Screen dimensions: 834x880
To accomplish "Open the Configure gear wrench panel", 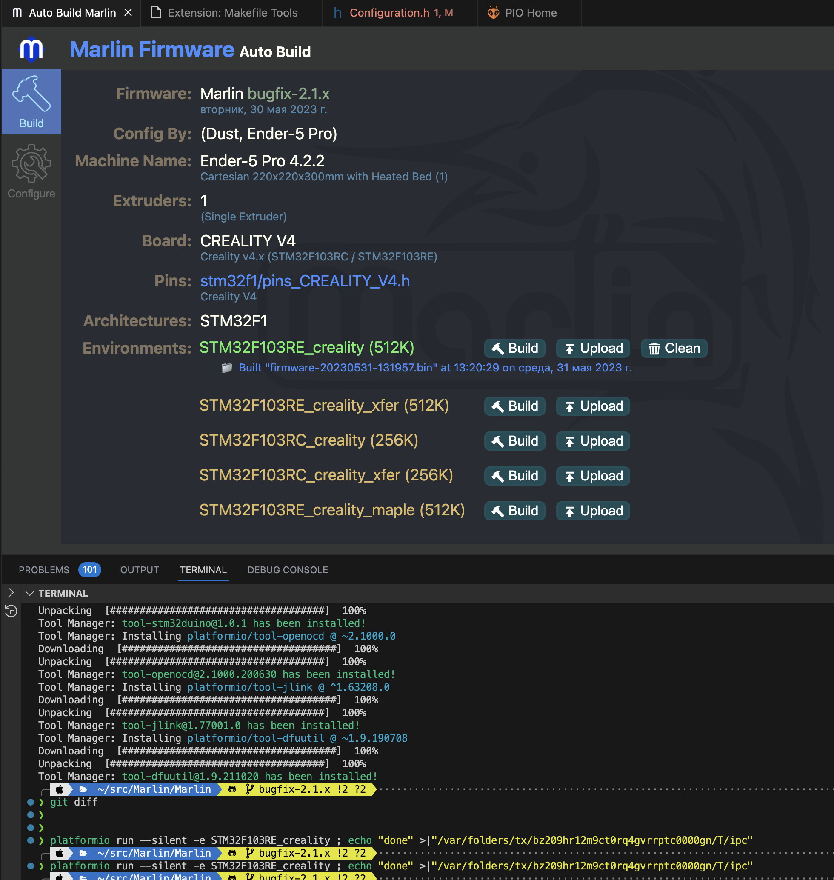I will (x=31, y=171).
